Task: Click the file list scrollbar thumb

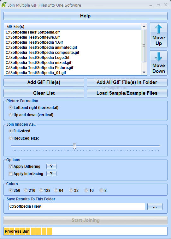Action: point(144,45)
